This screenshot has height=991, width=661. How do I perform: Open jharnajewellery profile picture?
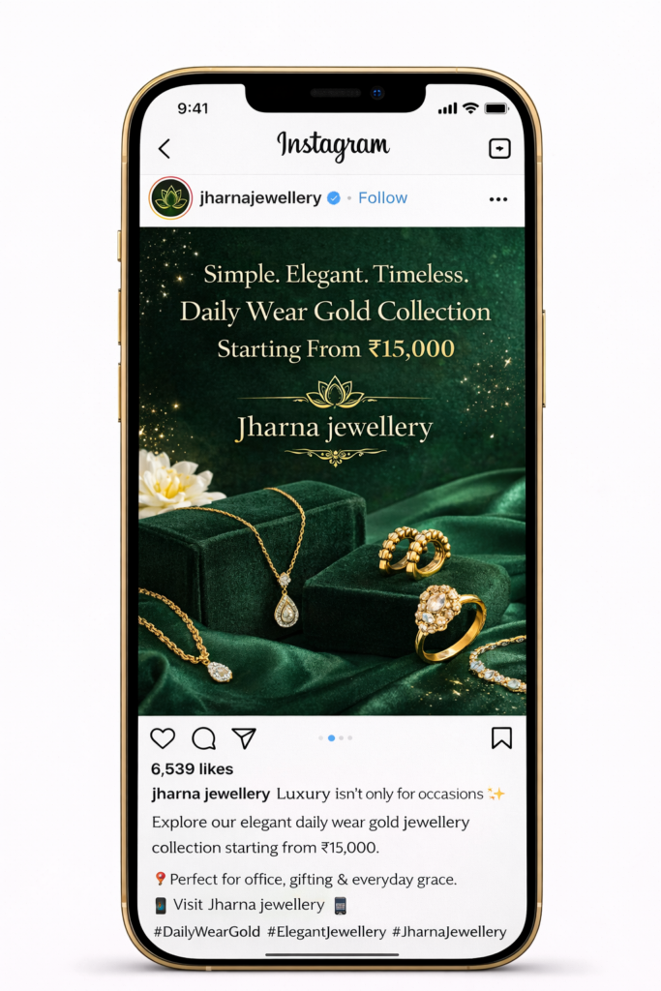click(170, 197)
